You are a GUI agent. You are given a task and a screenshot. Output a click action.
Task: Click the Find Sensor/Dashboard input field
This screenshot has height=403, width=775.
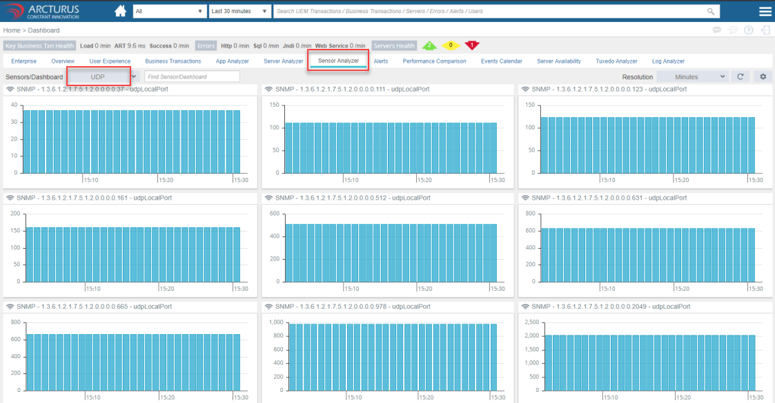(x=192, y=76)
